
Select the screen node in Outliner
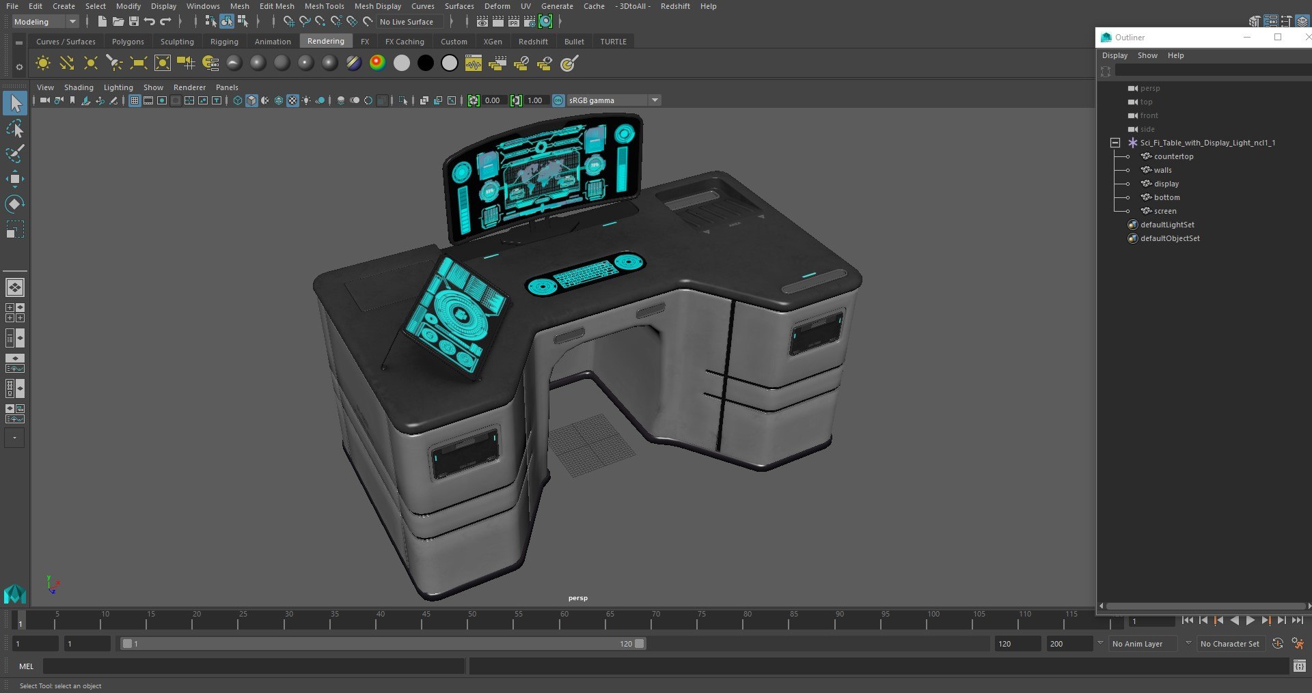click(x=1164, y=211)
